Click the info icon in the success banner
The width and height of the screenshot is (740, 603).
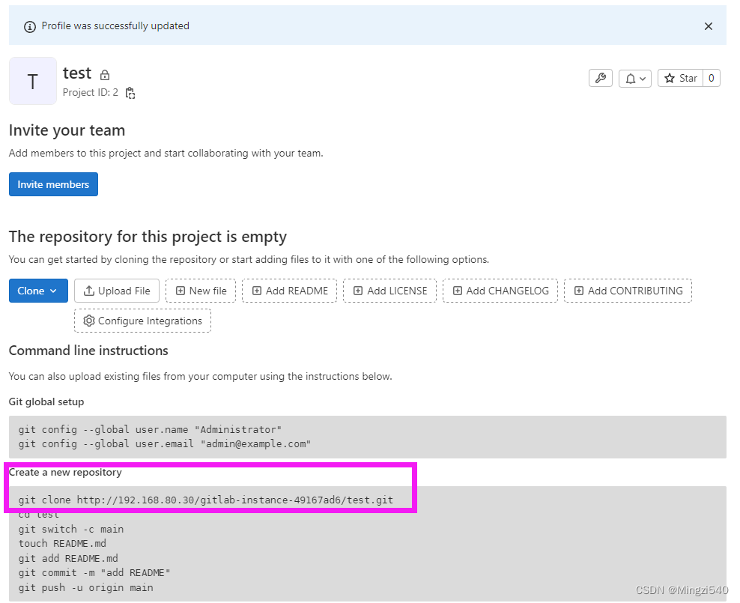[x=29, y=25]
